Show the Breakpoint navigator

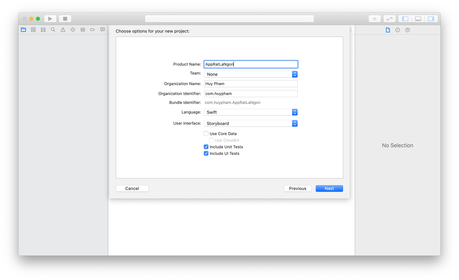93,30
